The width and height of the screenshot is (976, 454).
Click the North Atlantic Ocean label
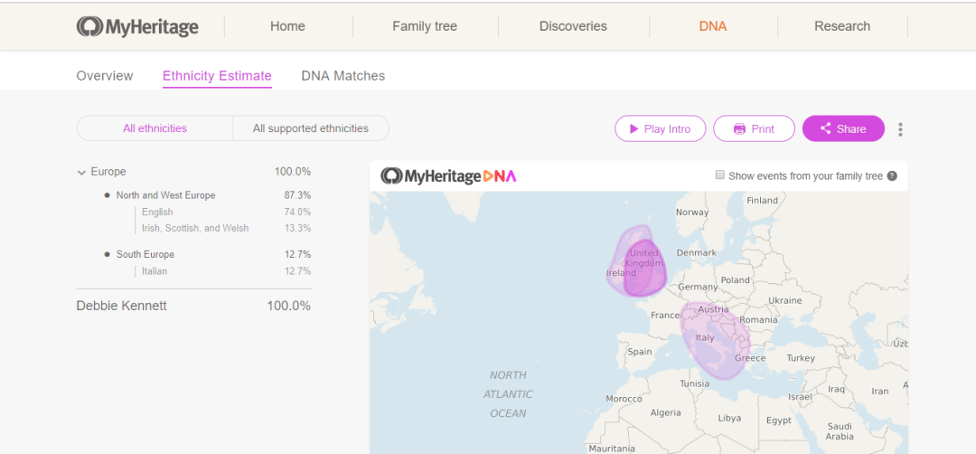[508, 394]
